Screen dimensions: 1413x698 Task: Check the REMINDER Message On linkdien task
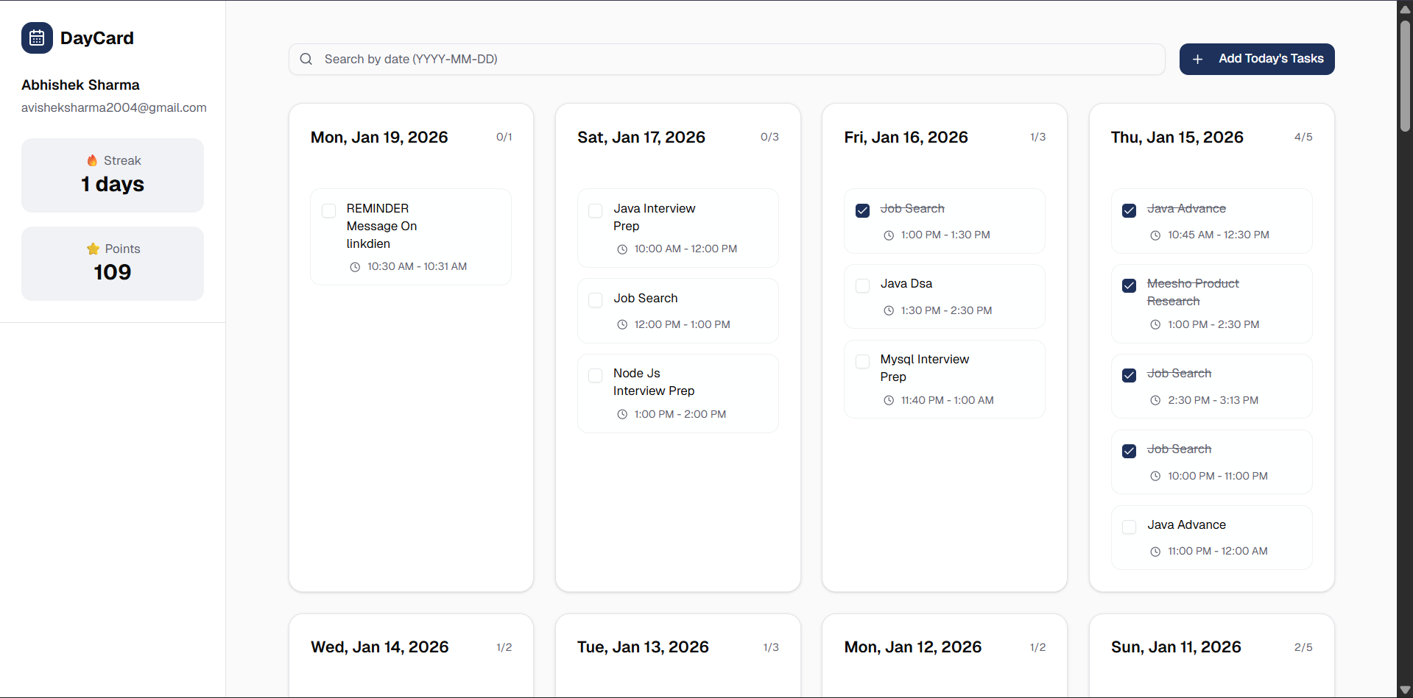pyautogui.click(x=329, y=211)
